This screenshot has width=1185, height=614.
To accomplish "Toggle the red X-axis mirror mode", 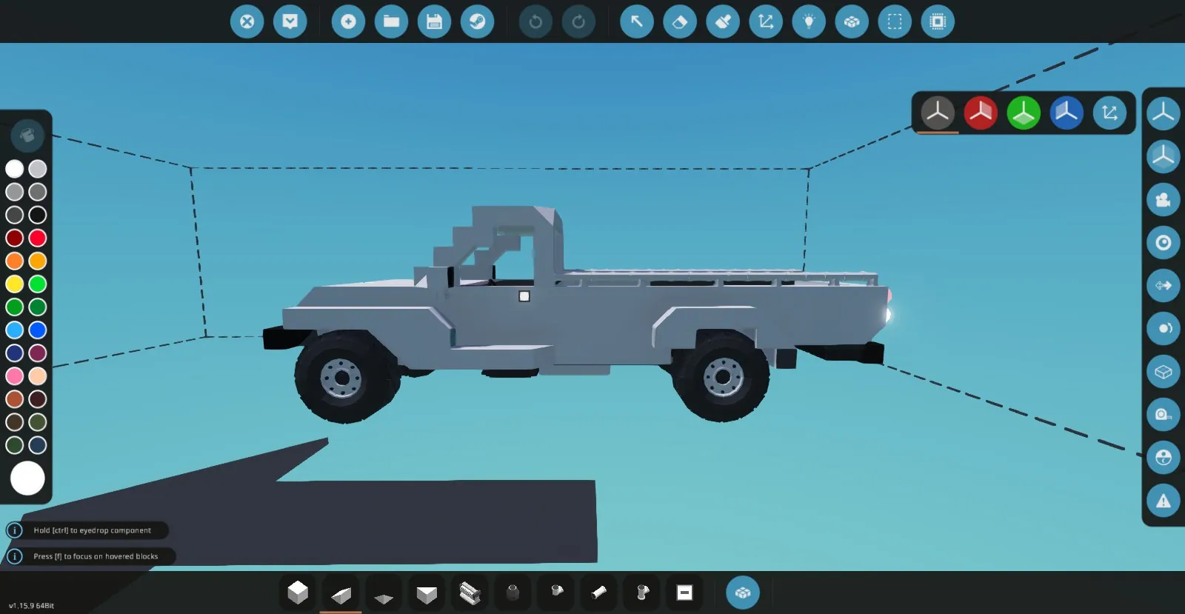I will 981,113.
